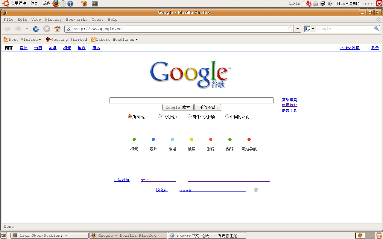This screenshot has height=239, width=383.
Task: Select the 中文网页 radio button
Action: pos(160,117)
